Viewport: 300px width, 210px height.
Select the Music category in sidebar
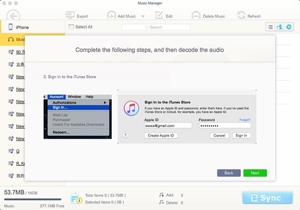pos(12,39)
